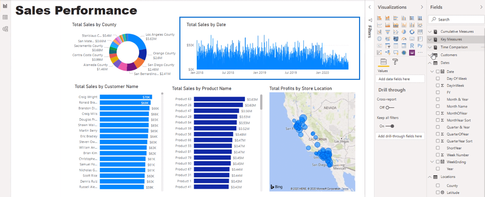Open the Report view from left sidebar
This screenshot has height=197, width=485.
pos(5,6)
